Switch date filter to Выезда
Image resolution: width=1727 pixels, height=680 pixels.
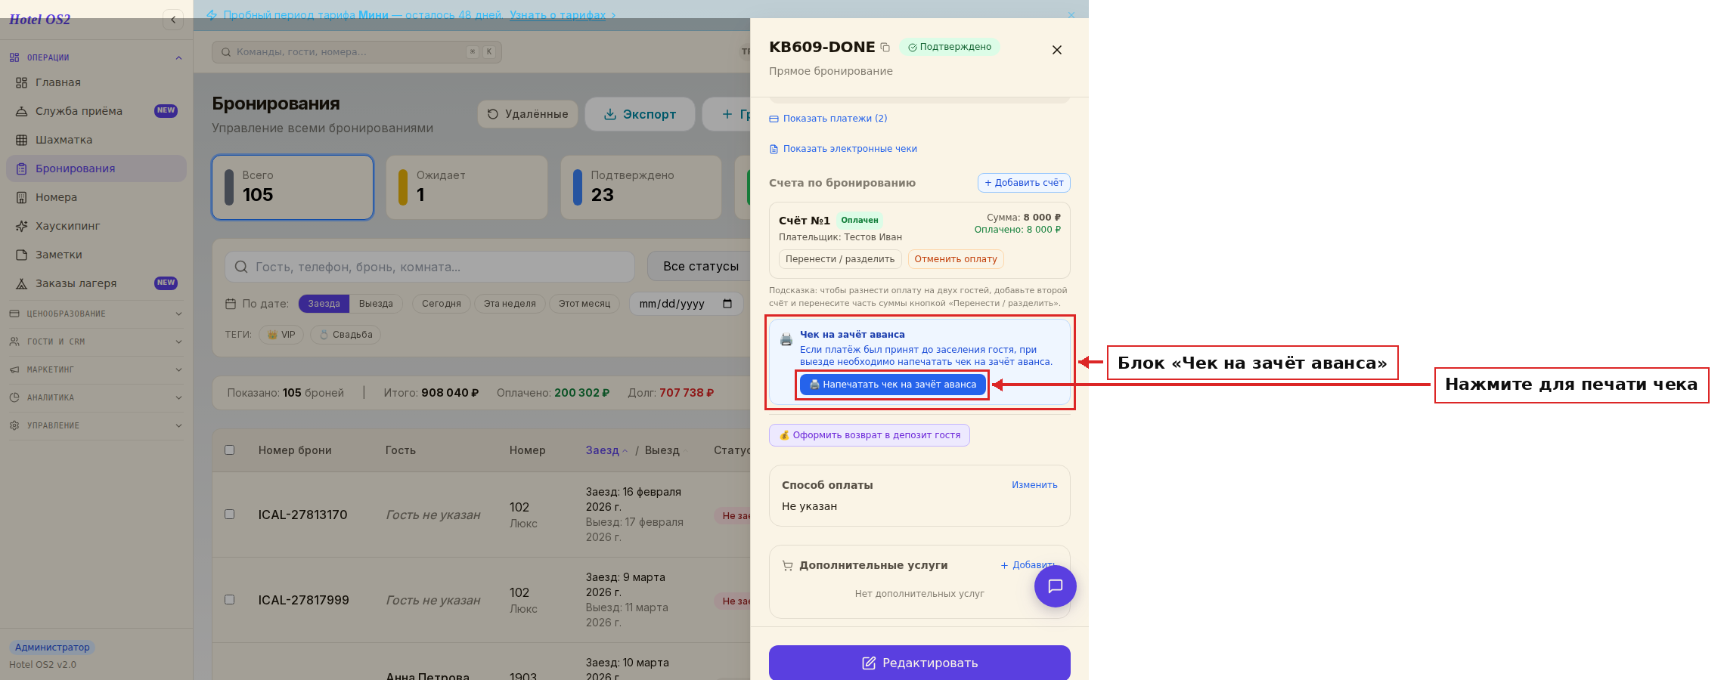pyautogui.click(x=376, y=304)
